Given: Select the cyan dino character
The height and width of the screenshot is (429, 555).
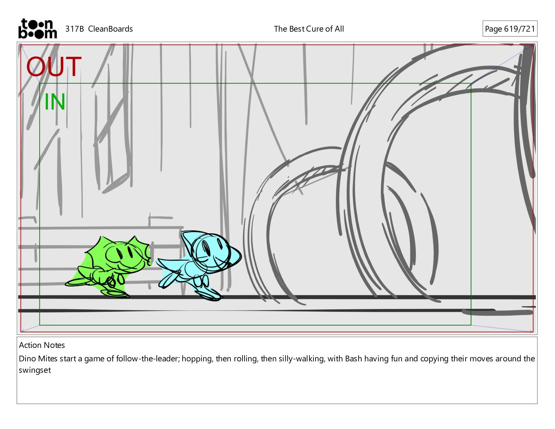Looking at the screenshot, I should point(198,265).
